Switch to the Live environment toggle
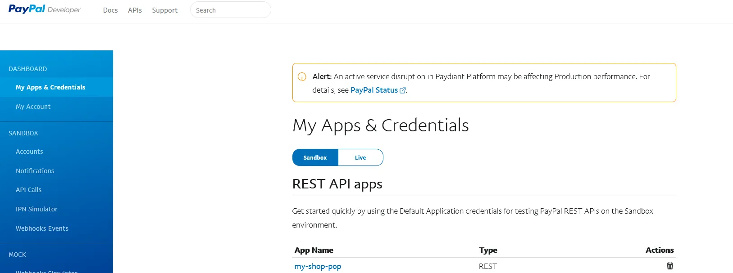Screen dimensions: 733x273 360,157
